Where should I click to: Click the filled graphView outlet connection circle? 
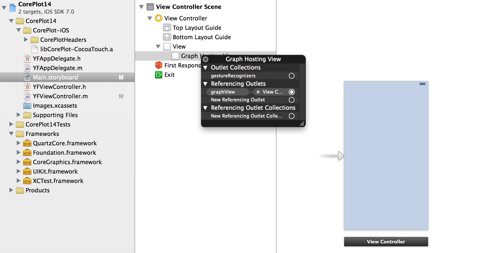(291, 92)
